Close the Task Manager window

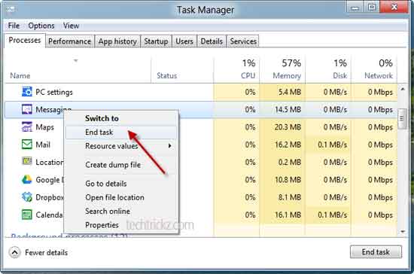[394, 7]
